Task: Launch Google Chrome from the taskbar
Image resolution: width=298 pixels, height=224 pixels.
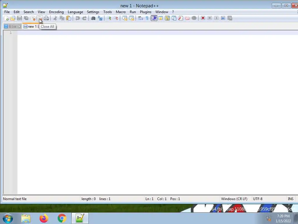Action: point(62,218)
